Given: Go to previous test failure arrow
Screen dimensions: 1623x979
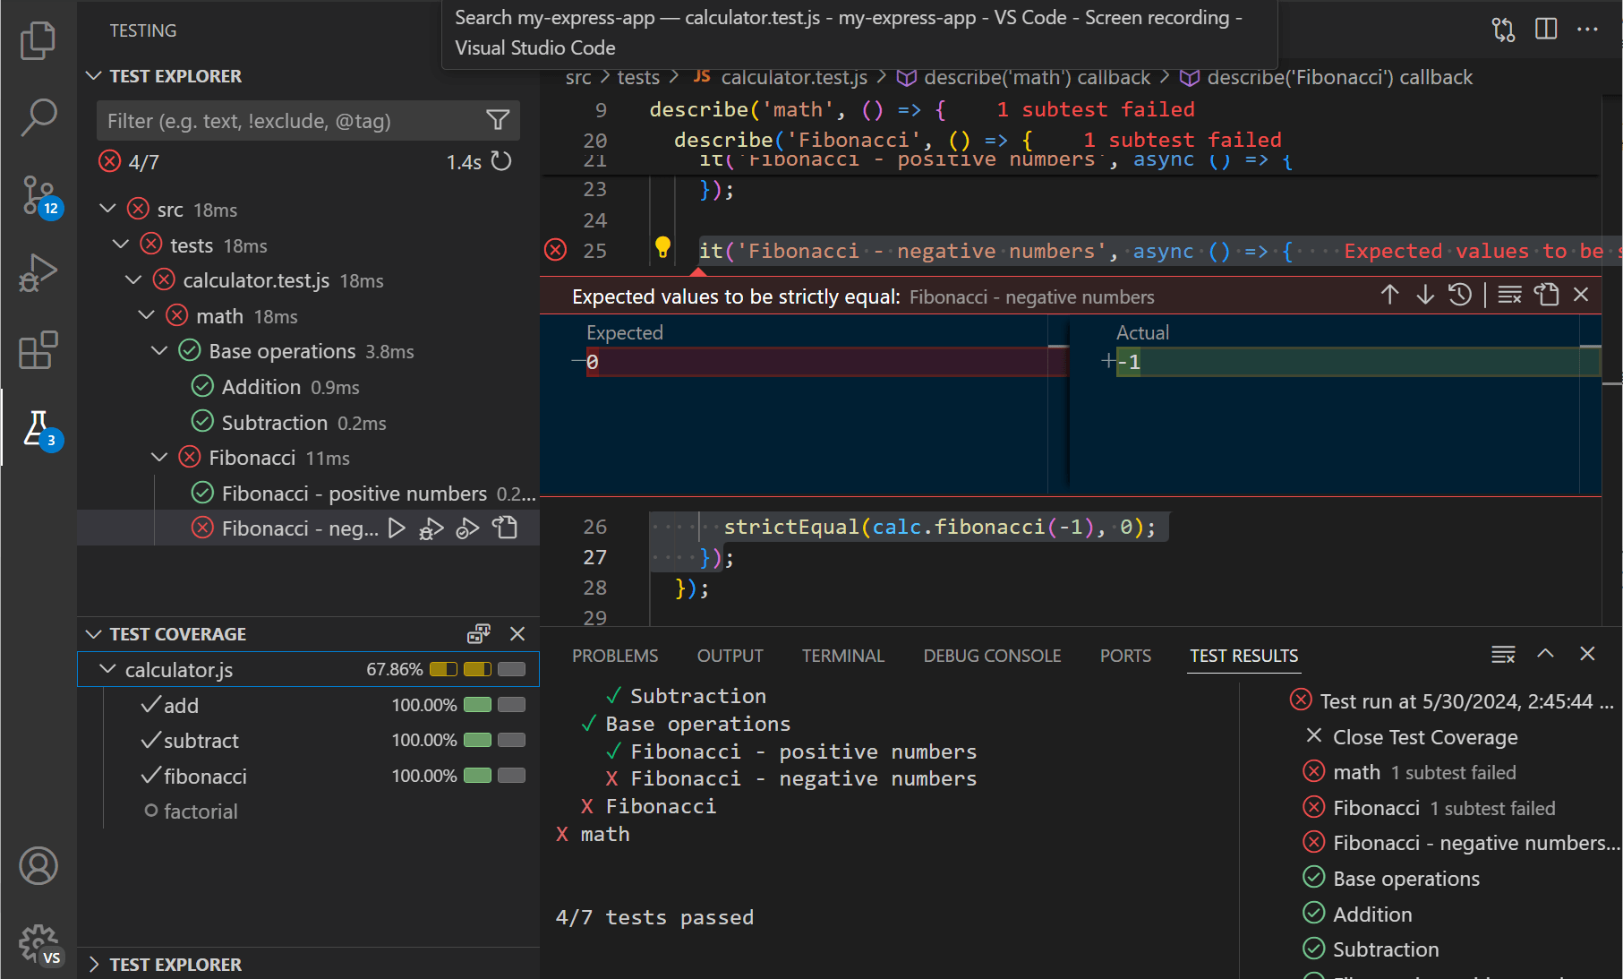Looking at the screenshot, I should tap(1389, 295).
